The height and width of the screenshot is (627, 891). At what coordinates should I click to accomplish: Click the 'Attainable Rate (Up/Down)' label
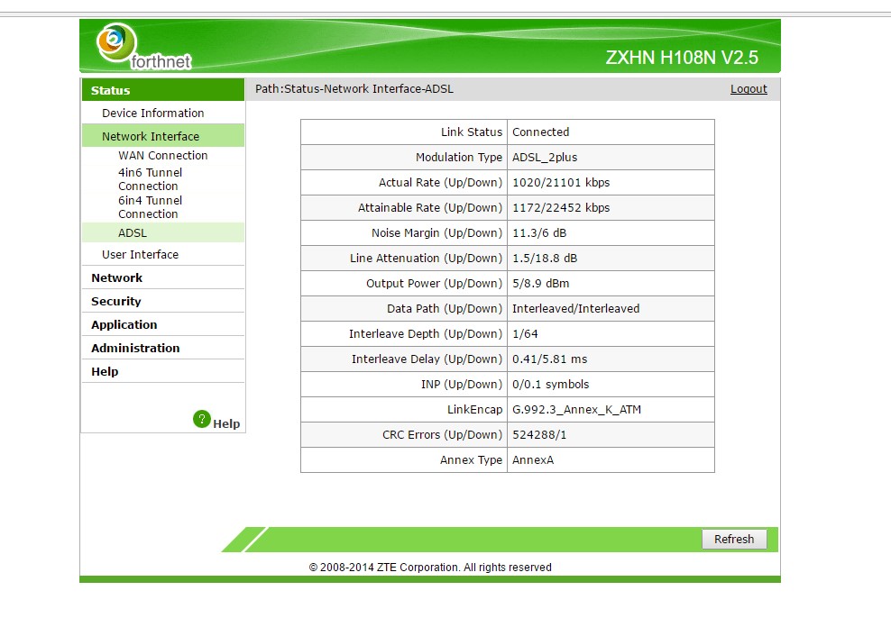tap(430, 208)
